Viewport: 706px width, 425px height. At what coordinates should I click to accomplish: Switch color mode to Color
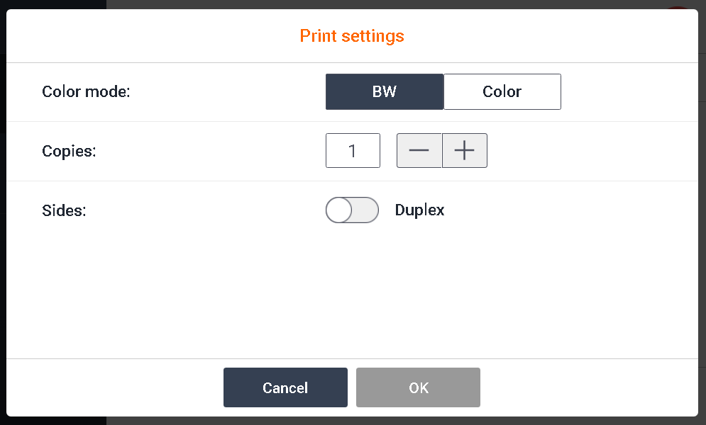click(502, 92)
